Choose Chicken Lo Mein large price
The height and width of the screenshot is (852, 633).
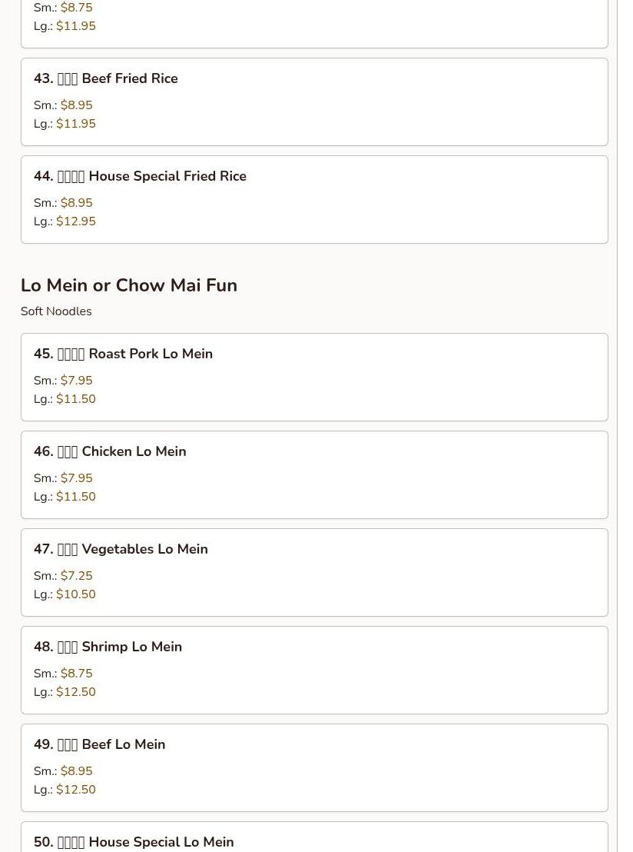75,497
